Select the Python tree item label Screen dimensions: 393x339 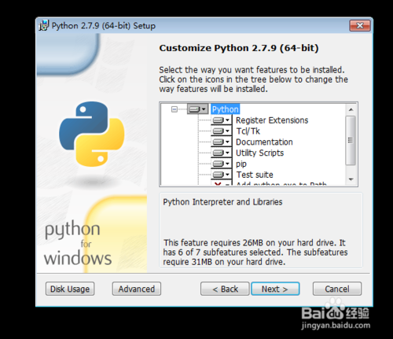[226, 109]
